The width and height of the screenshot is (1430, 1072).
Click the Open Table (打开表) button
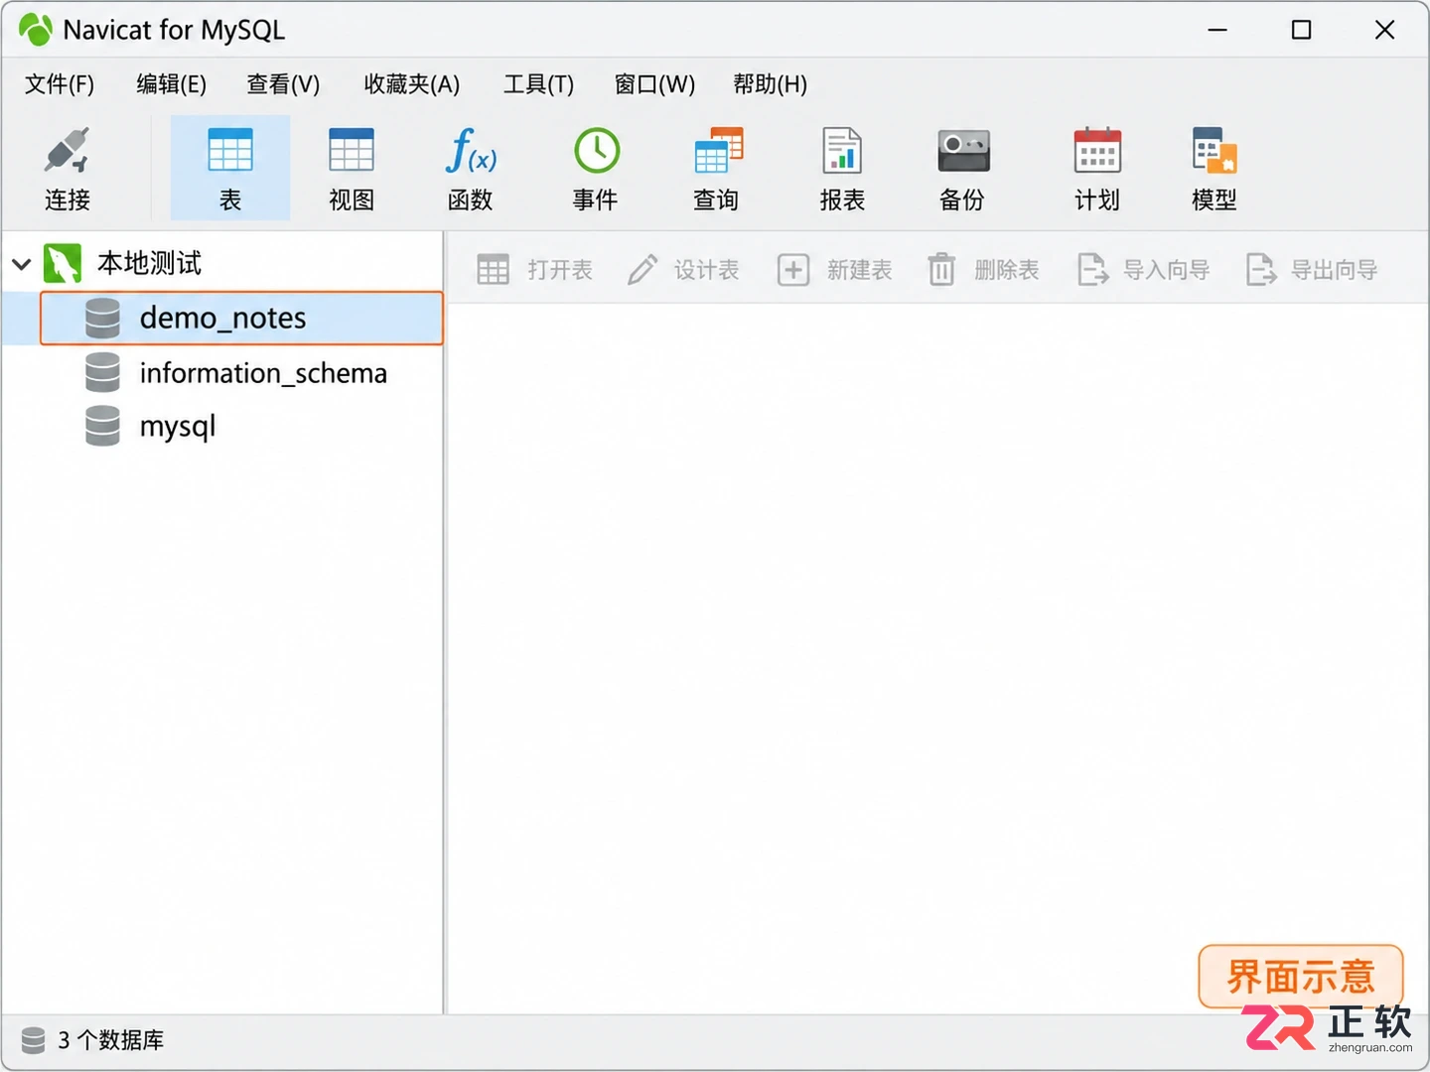pyautogui.click(x=534, y=270)
